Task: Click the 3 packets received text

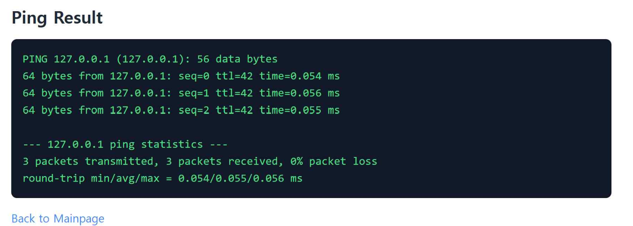Action: point(222,162)
